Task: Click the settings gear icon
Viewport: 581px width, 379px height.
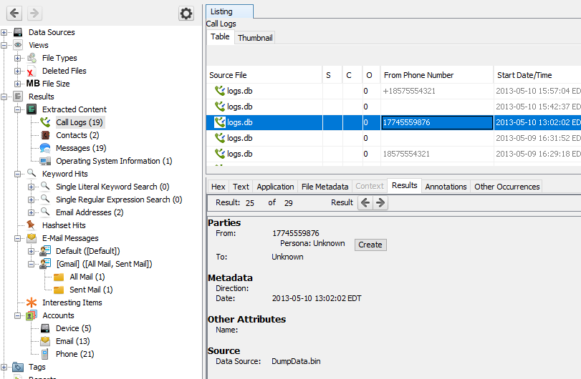Action: click(186, 14)
